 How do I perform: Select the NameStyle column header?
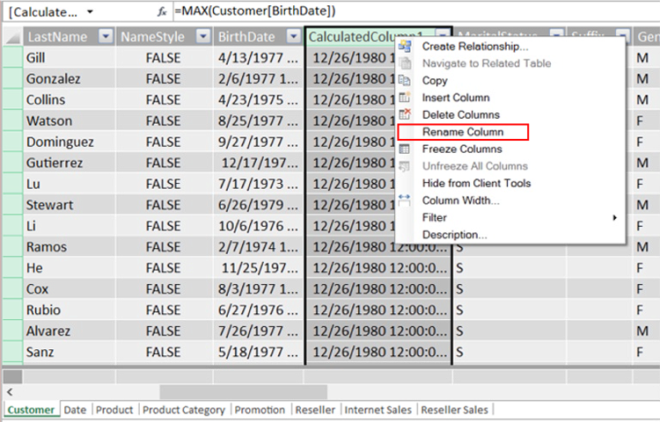pyautogui.click(x=153, y=37)
